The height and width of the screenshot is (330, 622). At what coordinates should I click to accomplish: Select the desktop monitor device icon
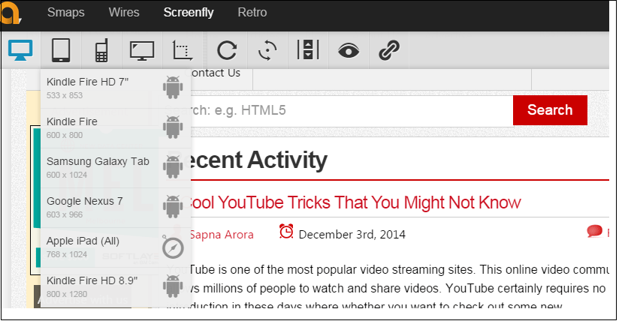point(20,50)
